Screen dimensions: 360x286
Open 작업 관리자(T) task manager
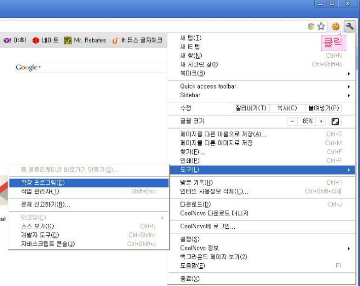[89, 191]
